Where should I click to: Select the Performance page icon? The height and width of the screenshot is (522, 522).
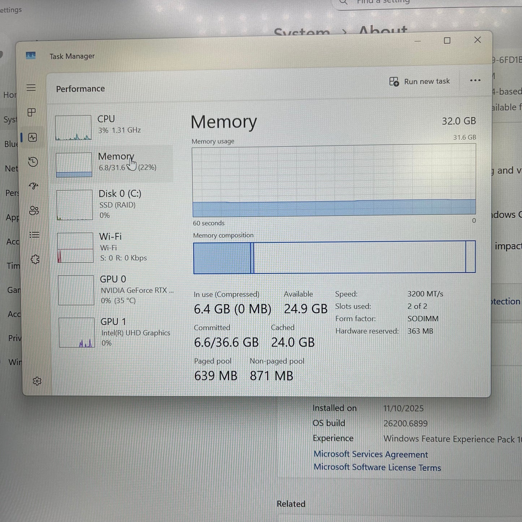click(33, 137)
